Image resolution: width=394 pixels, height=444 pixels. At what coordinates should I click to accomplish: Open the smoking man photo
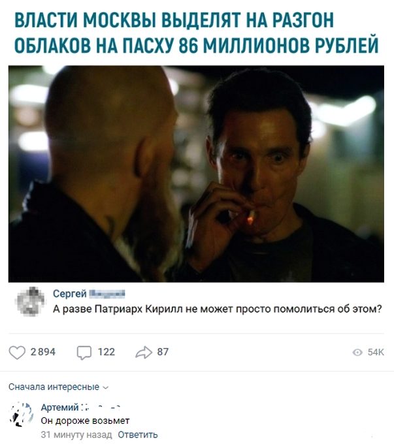[196, 174]
